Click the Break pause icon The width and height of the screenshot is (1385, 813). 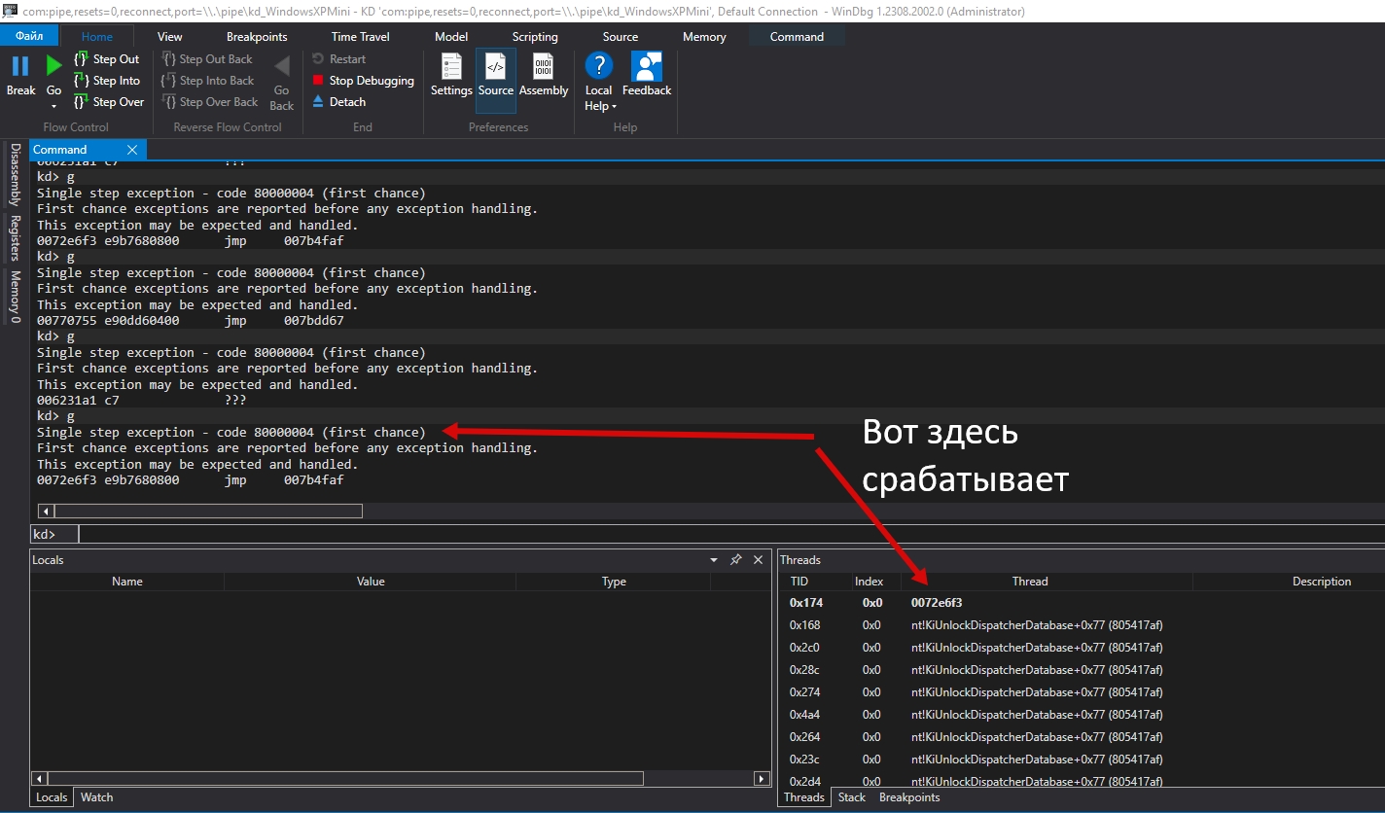pos(20,68)
